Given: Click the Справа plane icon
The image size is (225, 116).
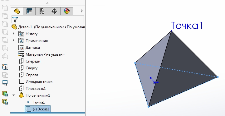Looking at the screenshot, I should (x=21, y=75).
